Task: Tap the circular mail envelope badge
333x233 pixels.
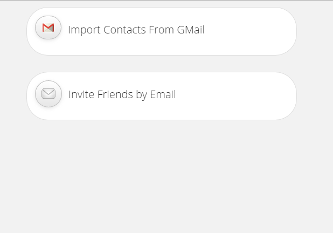Action: 48,94
